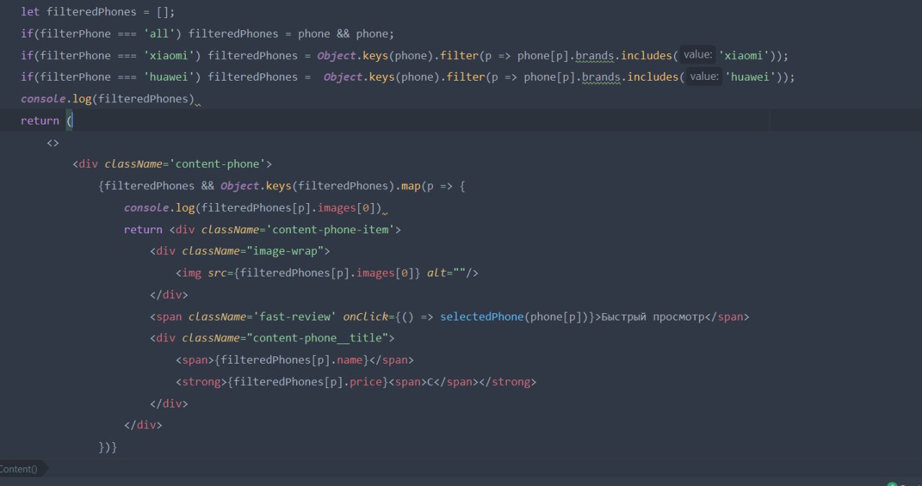Click the empty fragment tag <>
This screenshot has width=922, height=486.
point(53,143)
